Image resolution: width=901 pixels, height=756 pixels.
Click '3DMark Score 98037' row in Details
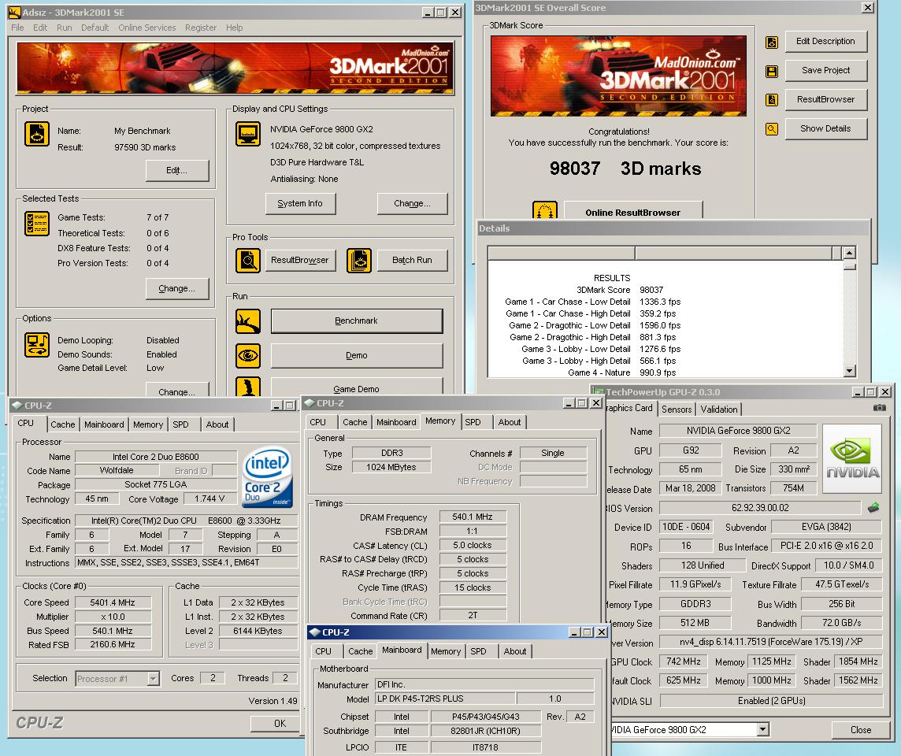tap(619, 290)
